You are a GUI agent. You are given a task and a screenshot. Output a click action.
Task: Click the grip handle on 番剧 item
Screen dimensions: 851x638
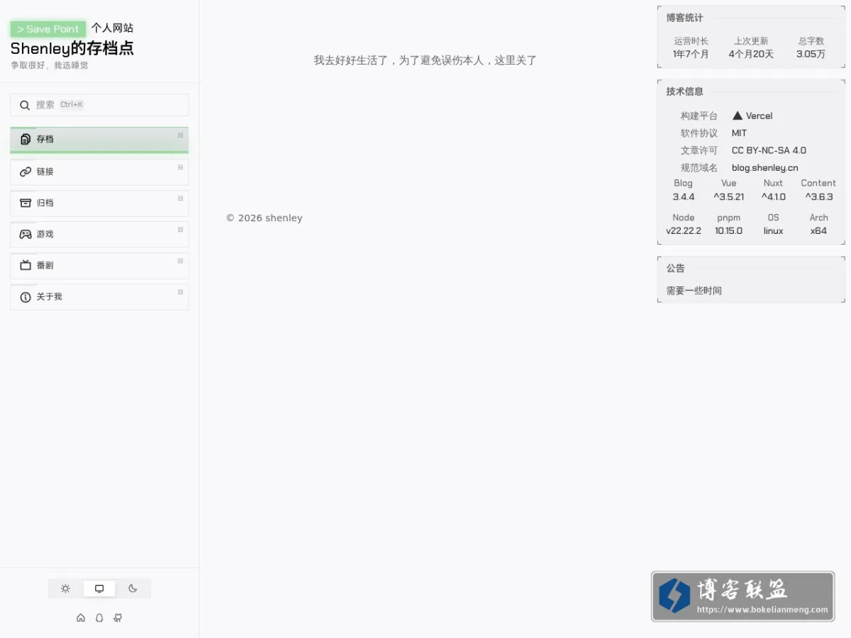(180, 261)
